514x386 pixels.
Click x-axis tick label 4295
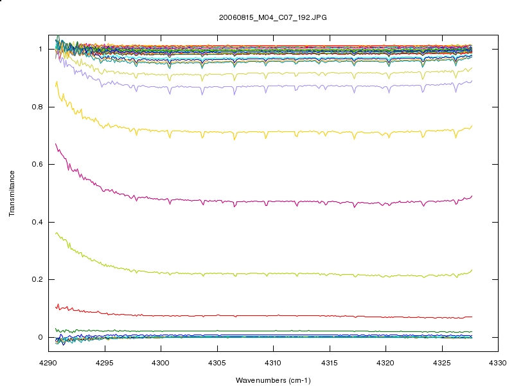pyautogui.click(x=105, y=363)
